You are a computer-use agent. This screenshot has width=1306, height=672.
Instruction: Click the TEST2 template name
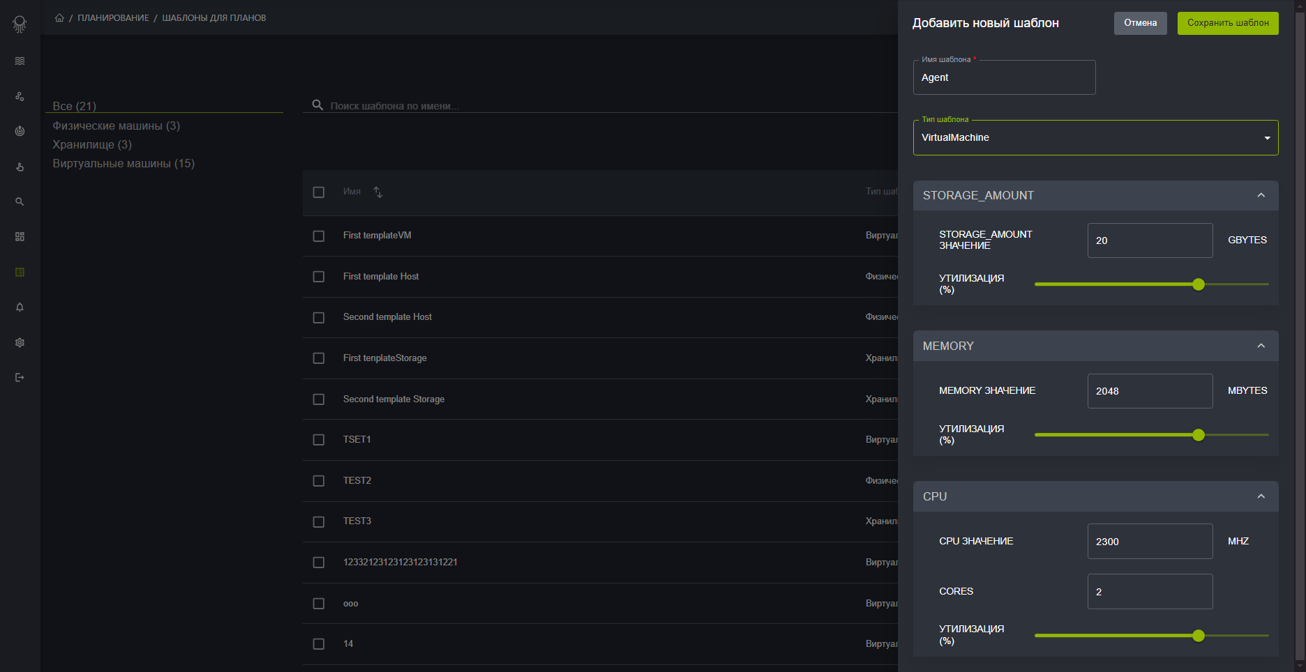tap(357, 481)
